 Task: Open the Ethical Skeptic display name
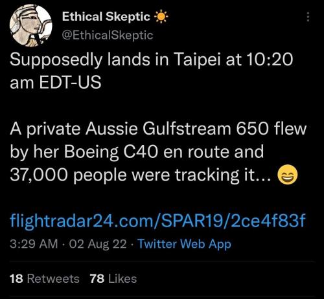pyautogui.click(x=106, y=16)
